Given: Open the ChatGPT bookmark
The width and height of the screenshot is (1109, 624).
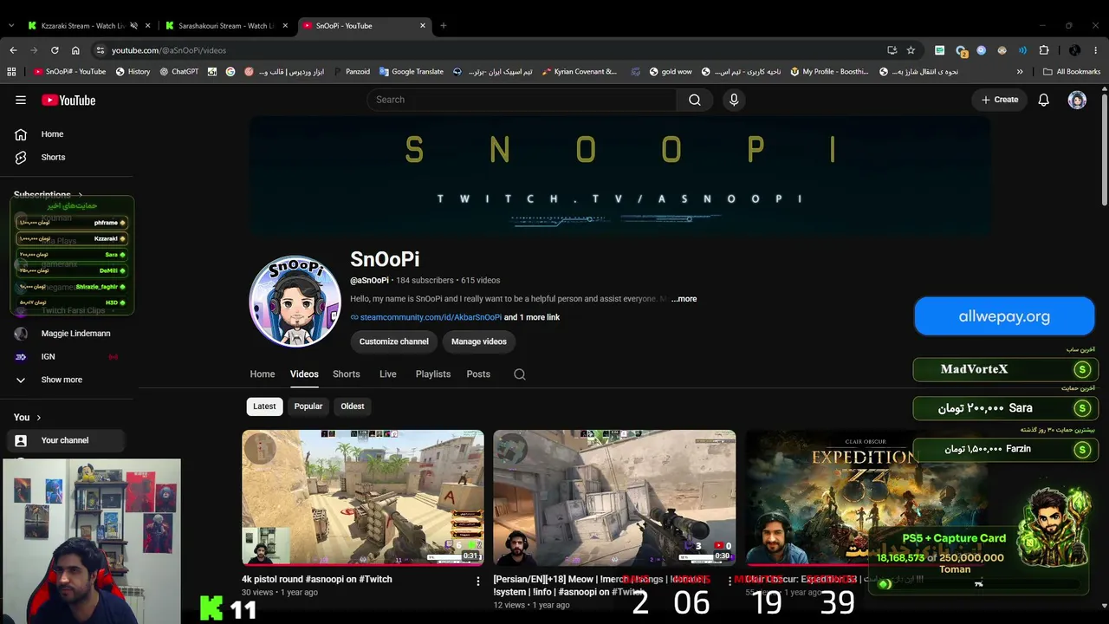Looking at the screenshot, I should [x=179, y=72].
